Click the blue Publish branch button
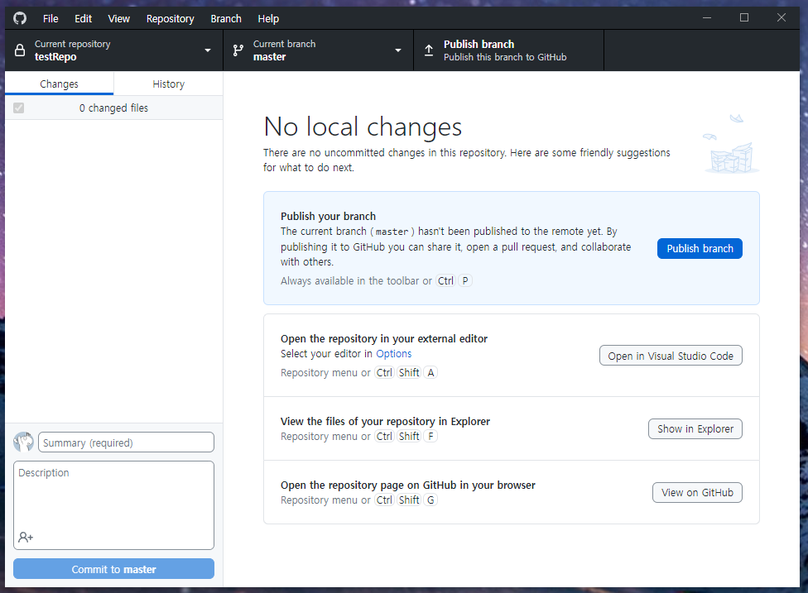808x593 pixels. 700,249
